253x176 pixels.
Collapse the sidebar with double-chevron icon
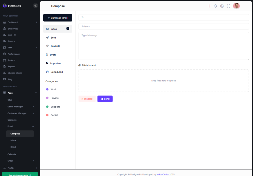35,5
